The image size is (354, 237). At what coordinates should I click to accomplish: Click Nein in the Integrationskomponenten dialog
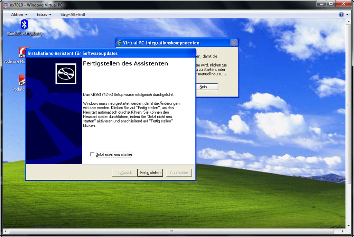click(207, 87)
